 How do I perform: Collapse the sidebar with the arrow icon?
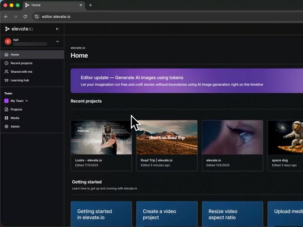[x=57, y=29]
